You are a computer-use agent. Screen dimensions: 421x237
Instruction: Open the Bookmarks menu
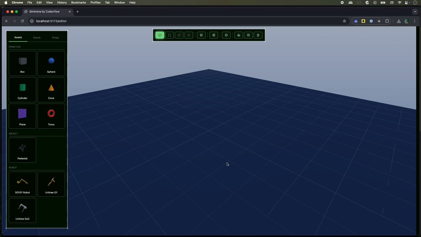pos(79,2)
